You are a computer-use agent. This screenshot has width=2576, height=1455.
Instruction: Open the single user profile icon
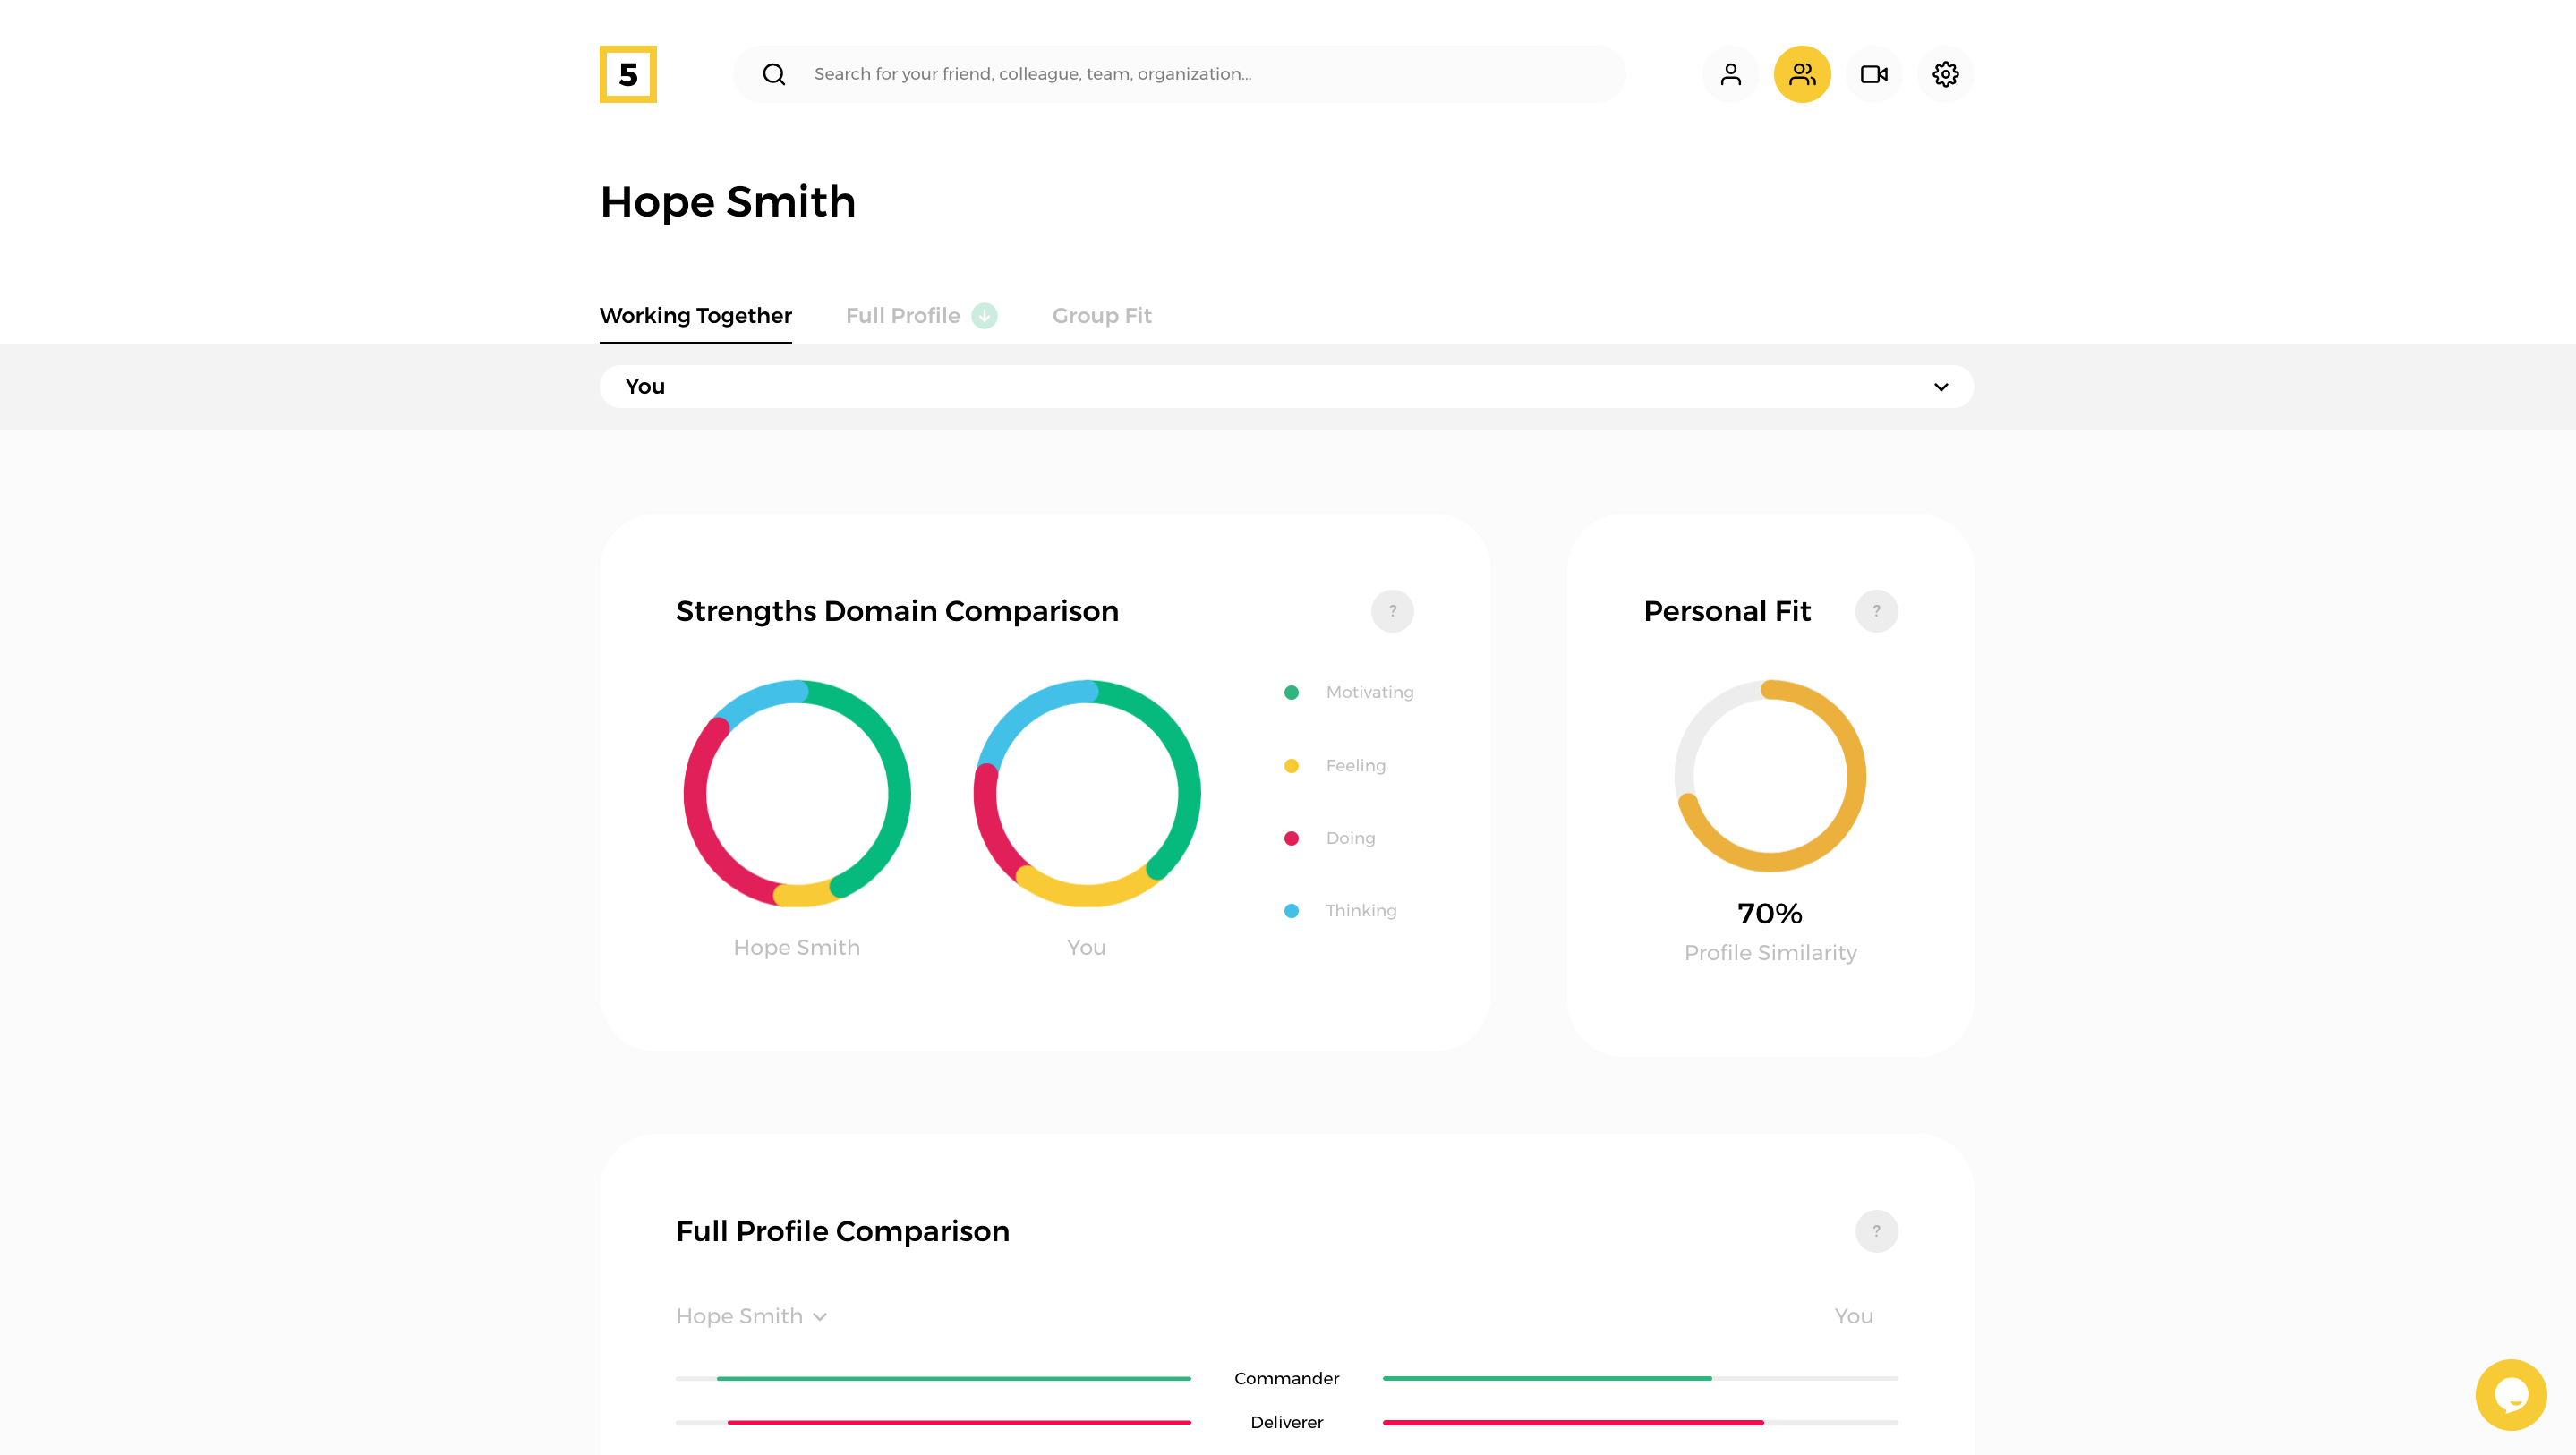click(x=1730, y=74)
